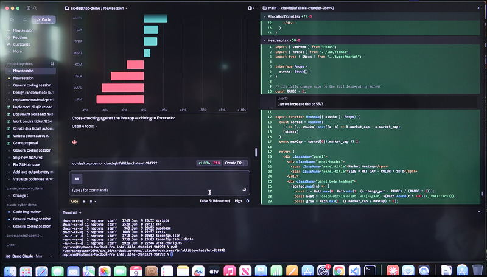This screenshot has height=277, width=487.
Task: Open the yellow-dot New session entry
Action: tap(30, 78)
